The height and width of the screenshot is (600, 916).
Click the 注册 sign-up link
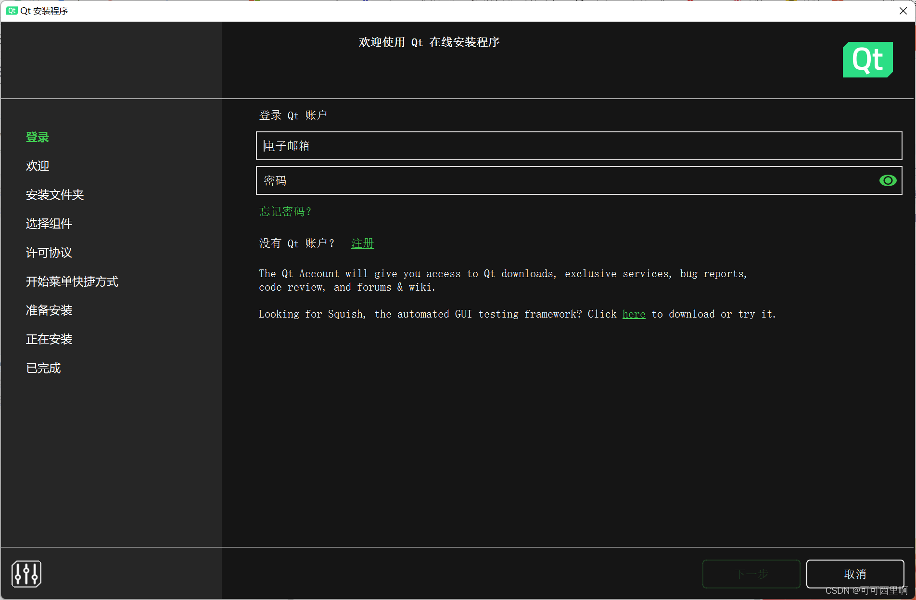pos(363,243)
